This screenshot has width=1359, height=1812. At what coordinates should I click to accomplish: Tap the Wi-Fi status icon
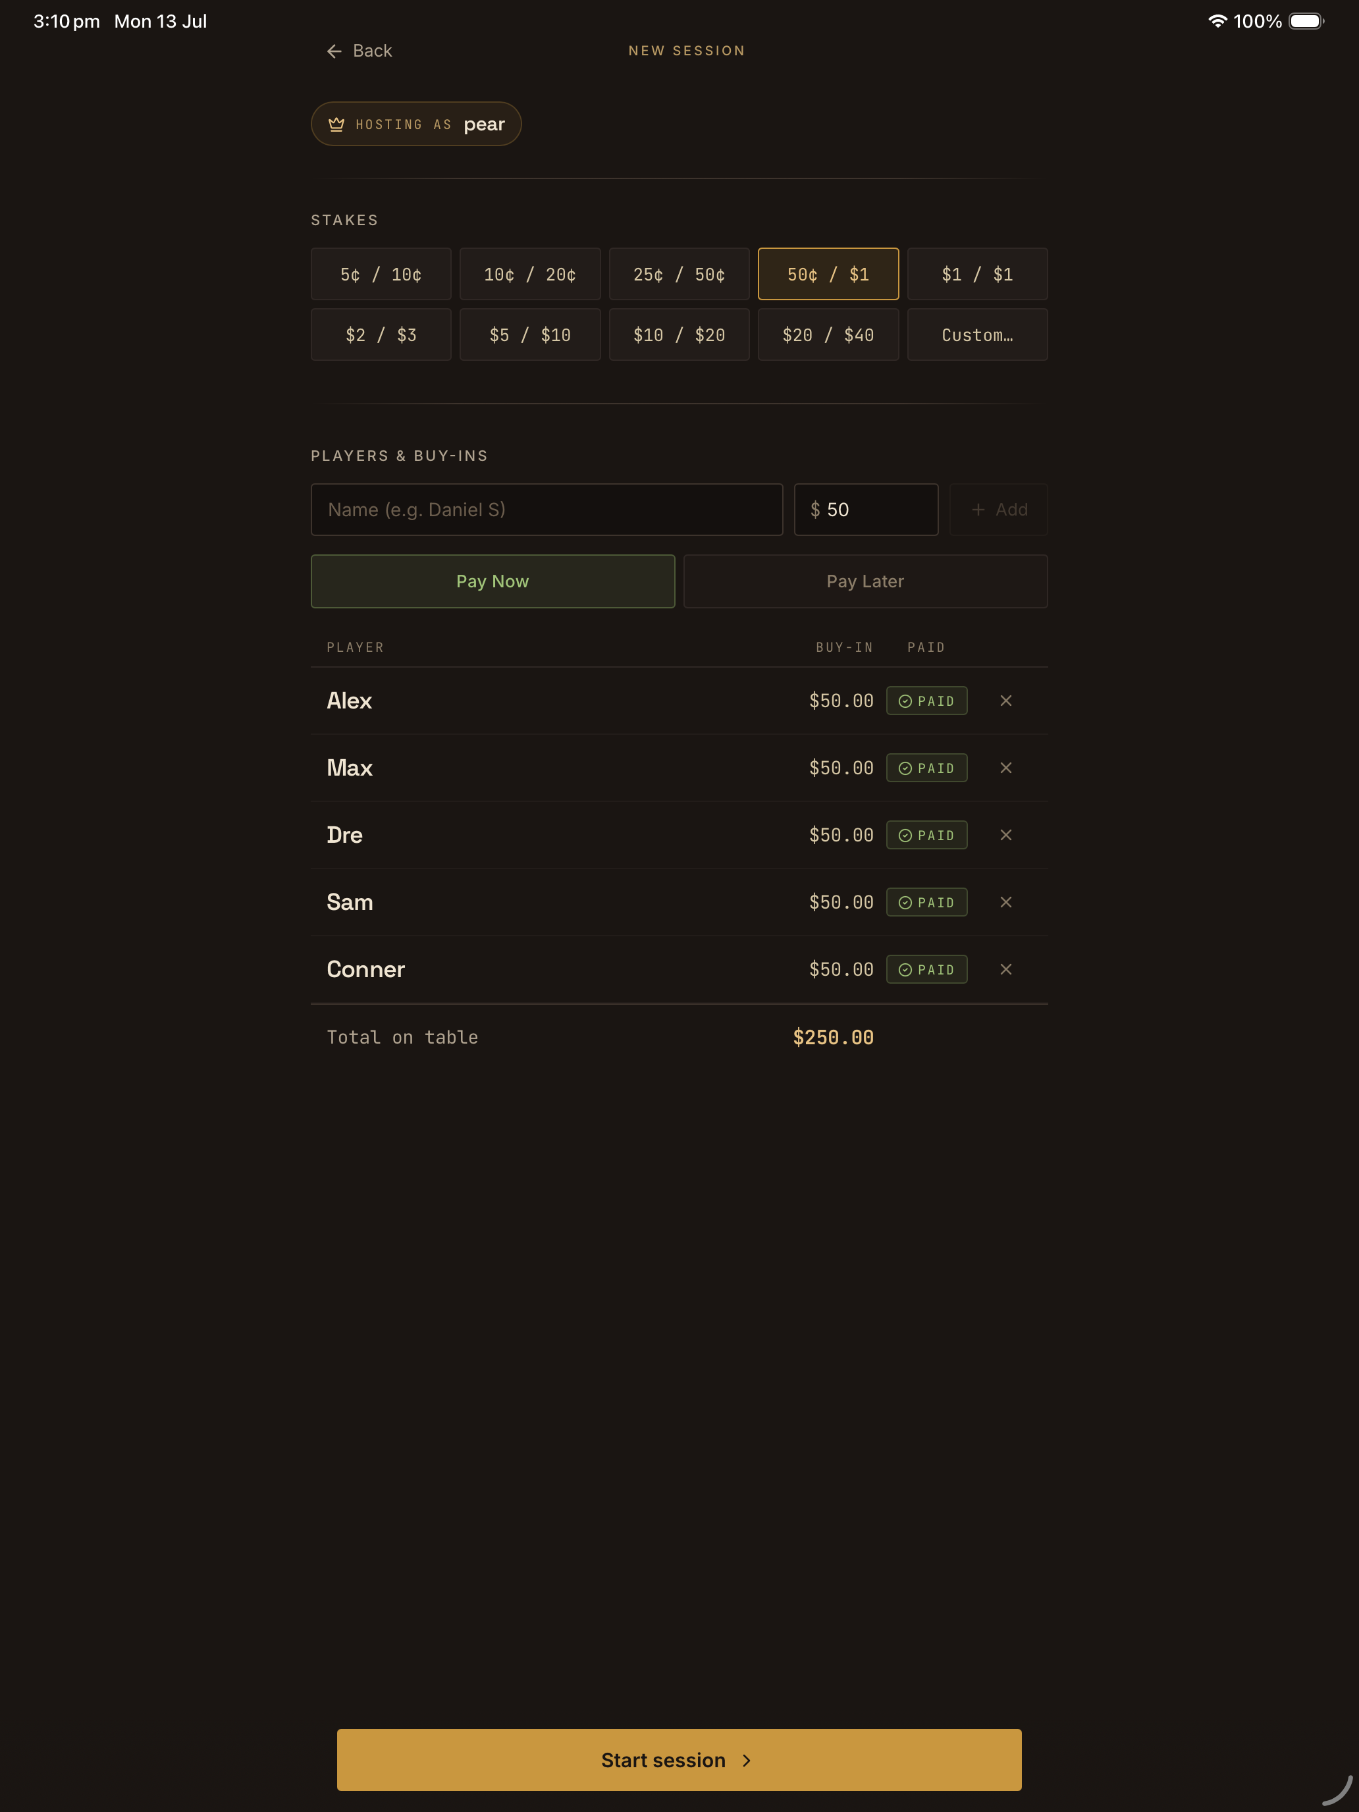click(x=1217, y=21)
